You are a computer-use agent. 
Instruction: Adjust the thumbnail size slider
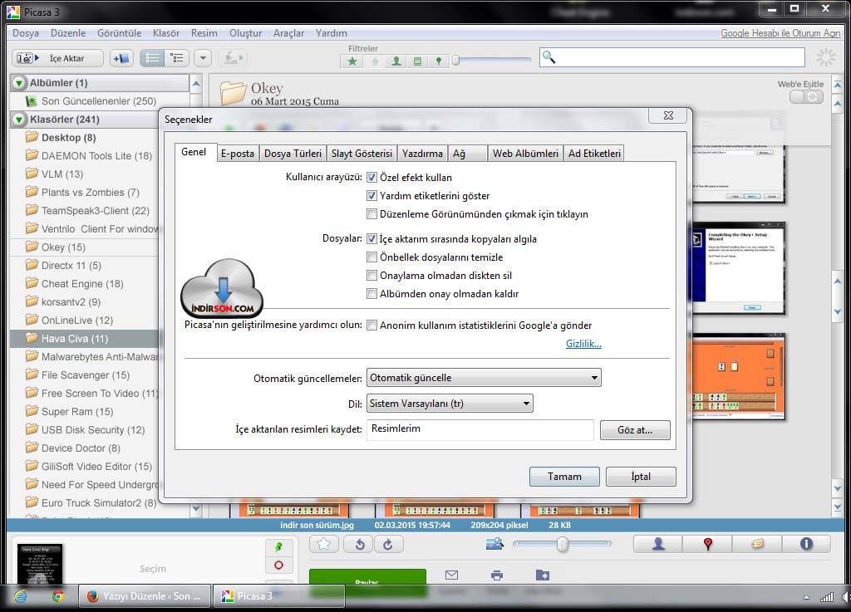click(563, 544)
